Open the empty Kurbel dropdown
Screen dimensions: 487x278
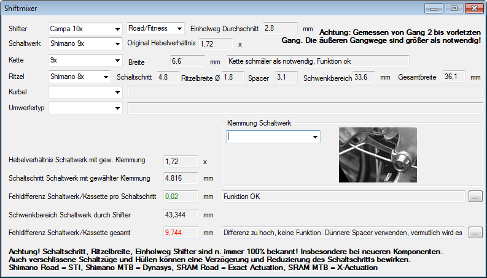pyautogui.click(x=85, y=92)
